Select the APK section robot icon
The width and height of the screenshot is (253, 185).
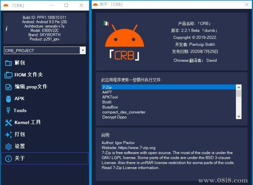coord(8,99)
